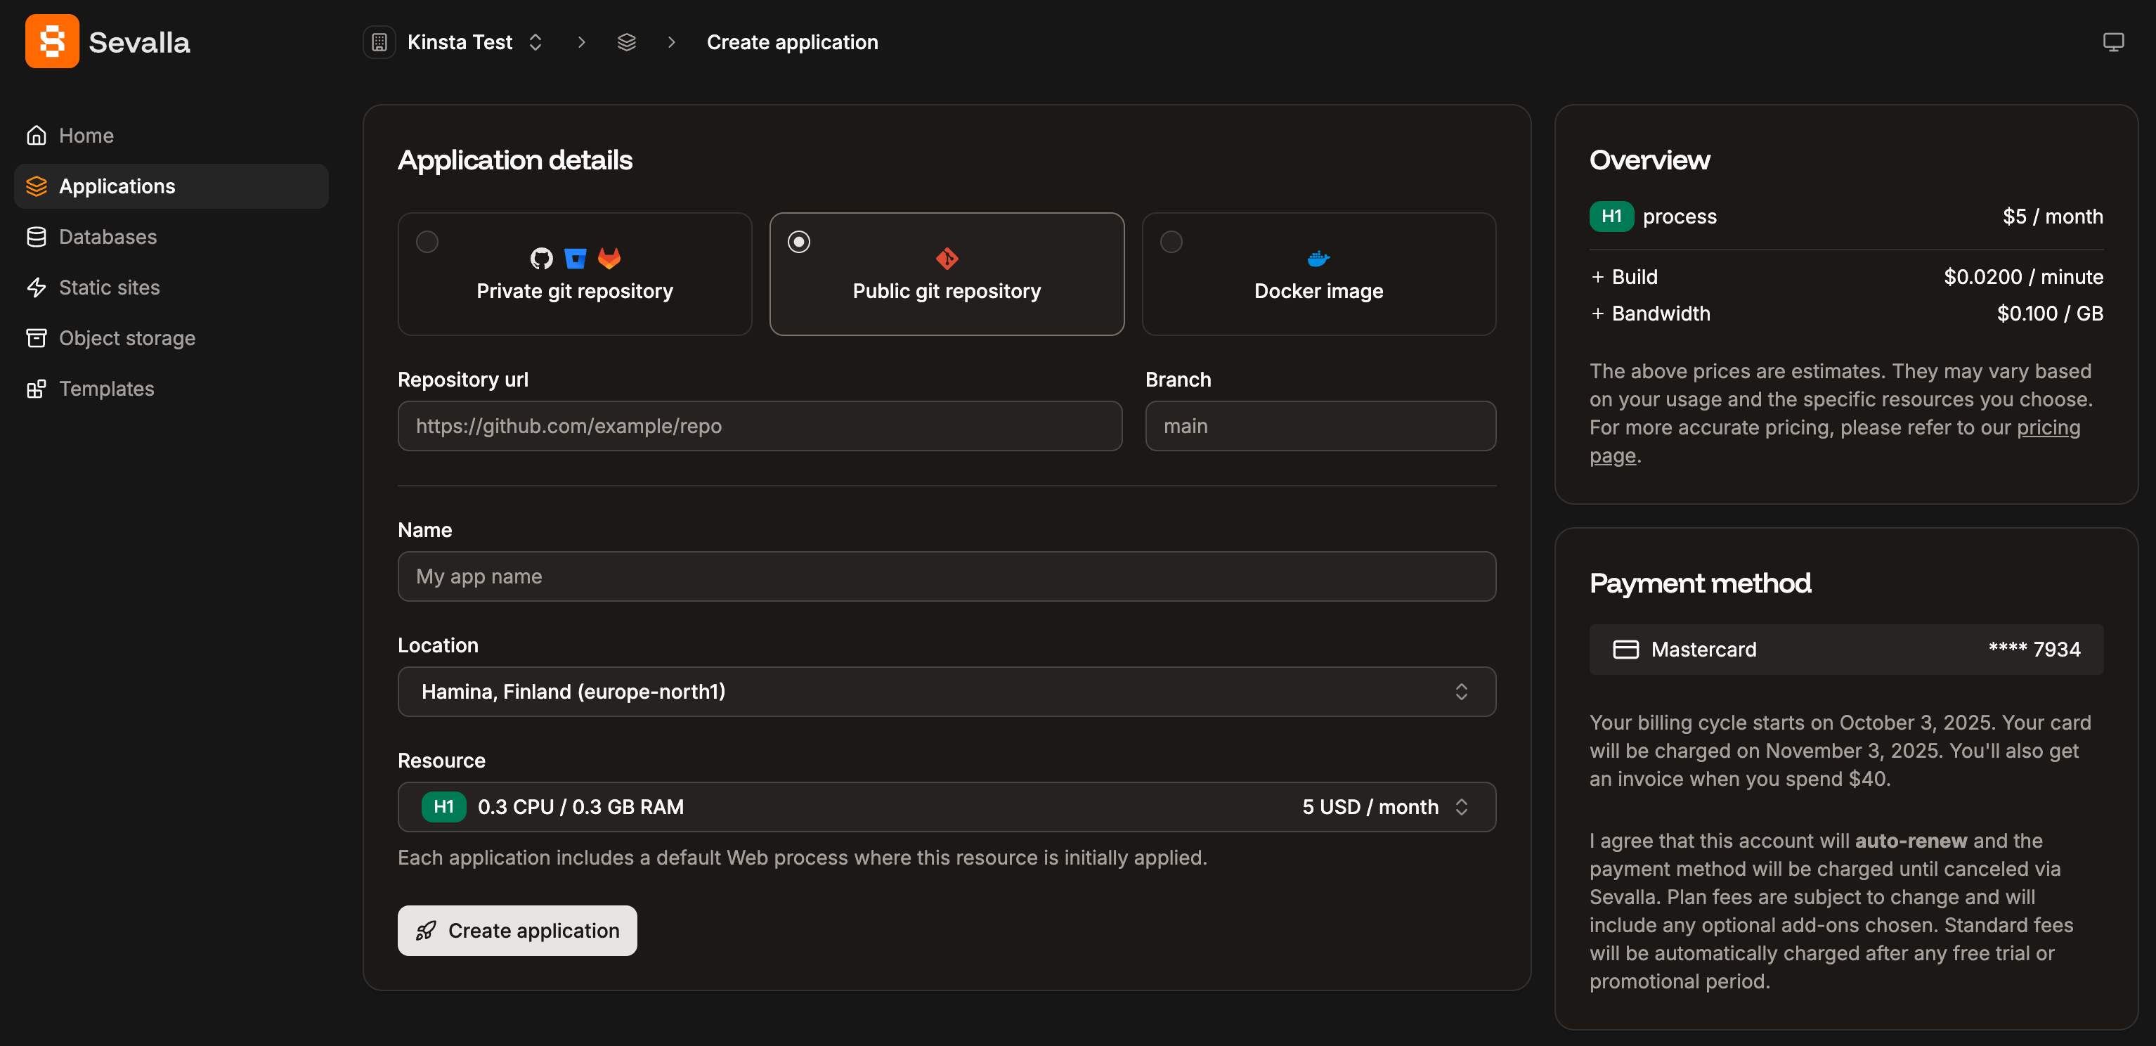The width and height of the screenshot is (2156, 1046).
Task: Select Public git repository option
Action: (947, 274)
